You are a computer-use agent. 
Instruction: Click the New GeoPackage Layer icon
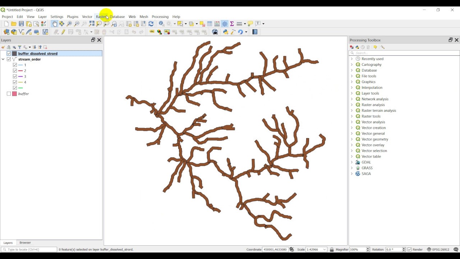[x=14, y=32]
